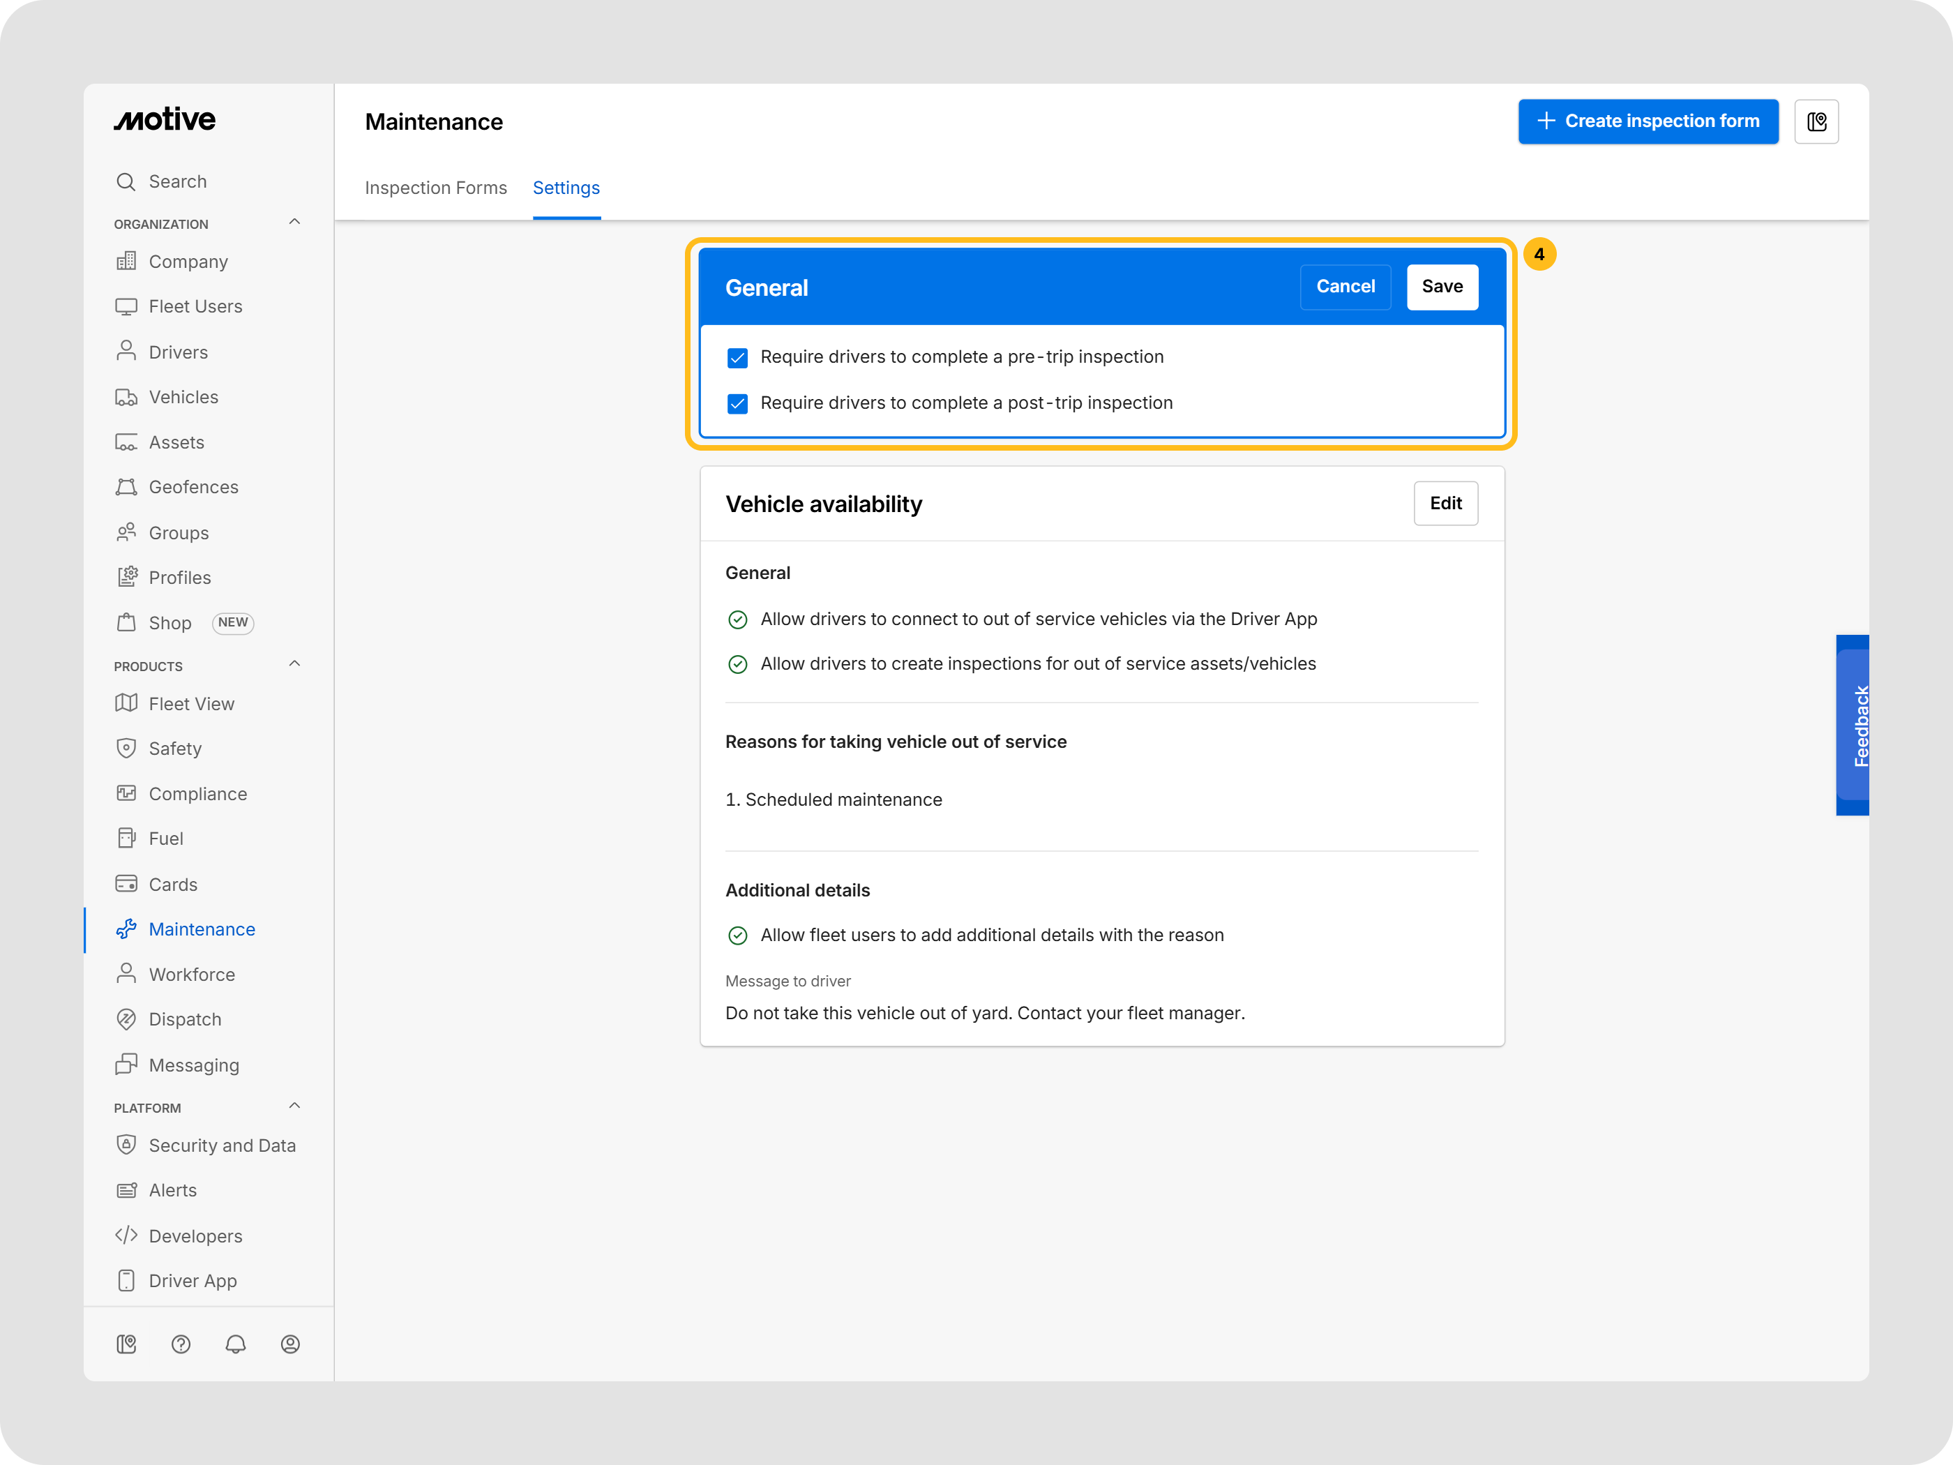
Task: Switch to the Inspection Forms tab
Action: (436, 188)
